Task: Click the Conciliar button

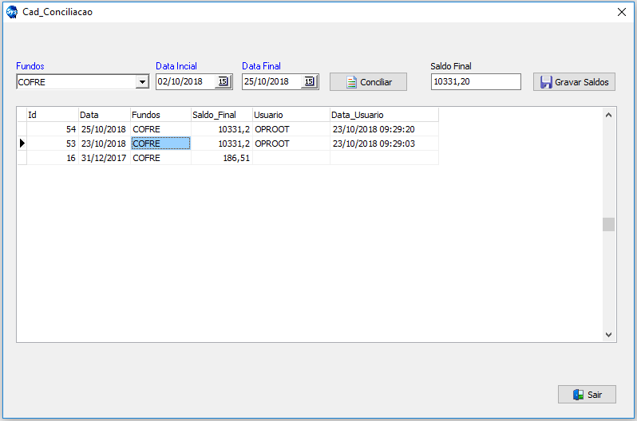Action: pyautogui.click(x=368, y=82)
